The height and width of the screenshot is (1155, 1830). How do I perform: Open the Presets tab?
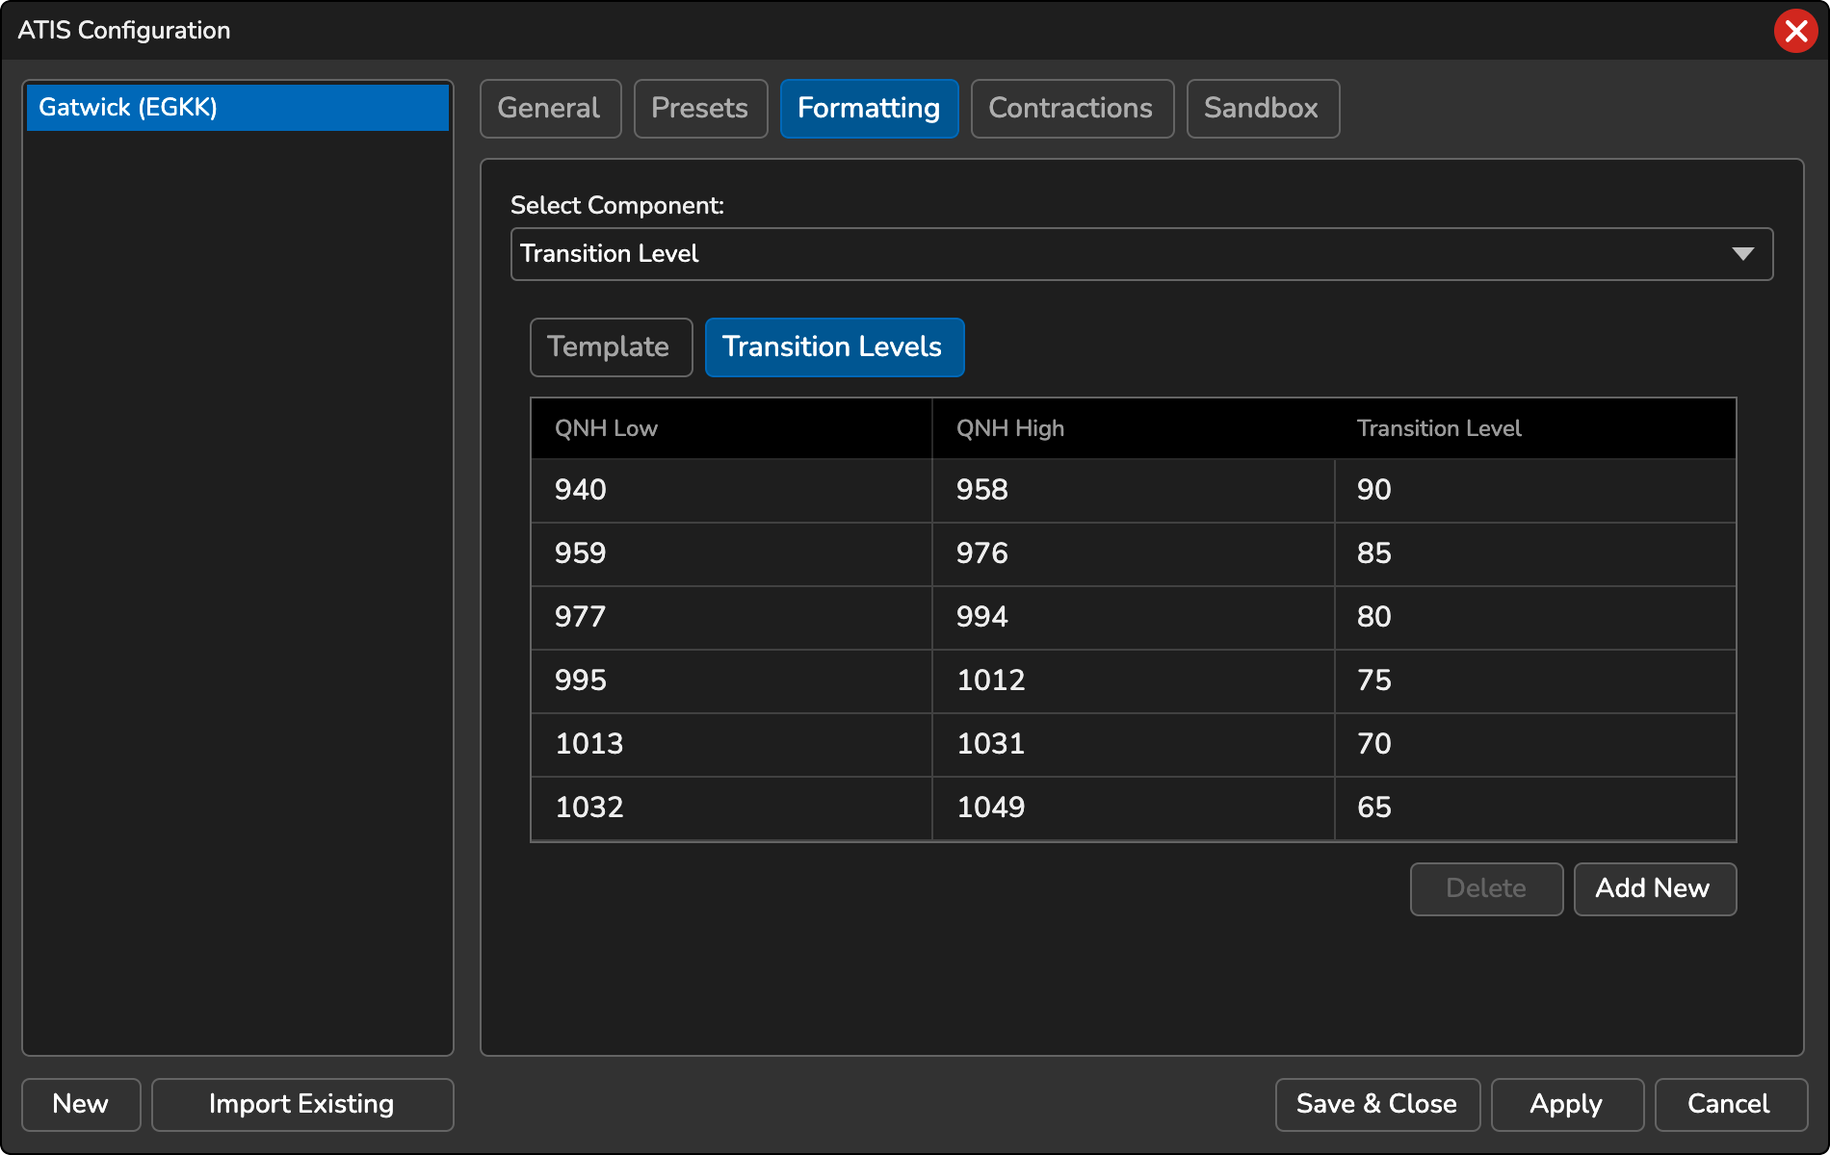tap(700, 109)
